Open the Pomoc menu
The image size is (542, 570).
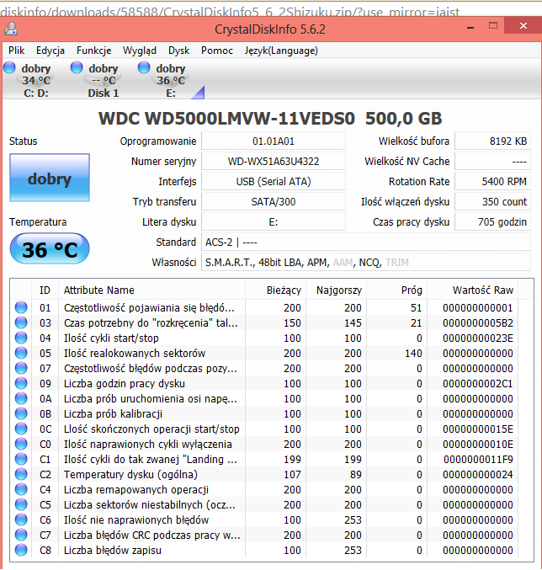(217, 51)
